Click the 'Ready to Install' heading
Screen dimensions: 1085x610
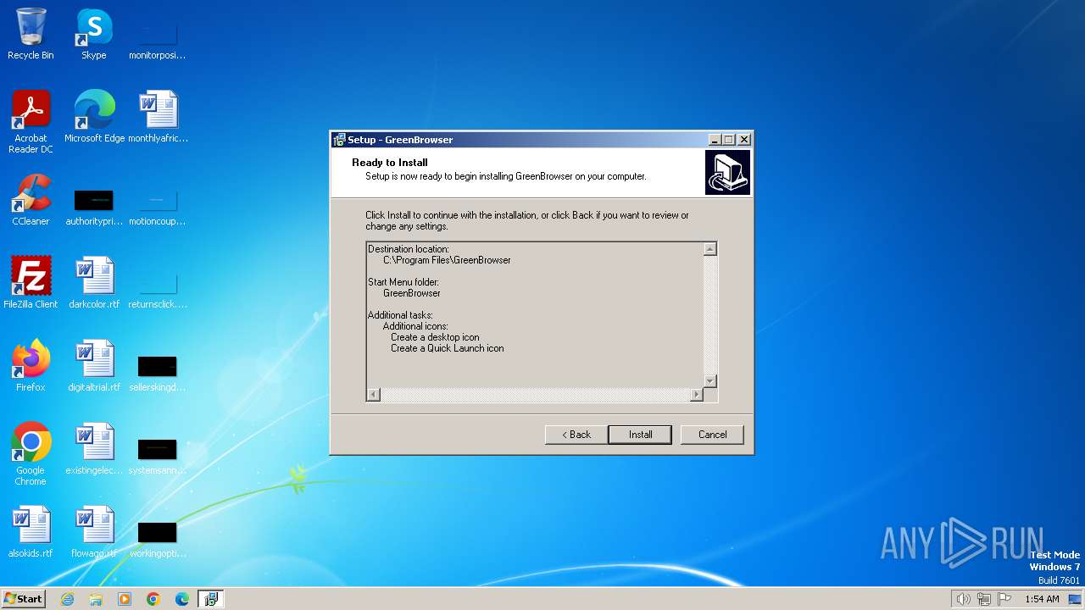(x=390, y=163)
